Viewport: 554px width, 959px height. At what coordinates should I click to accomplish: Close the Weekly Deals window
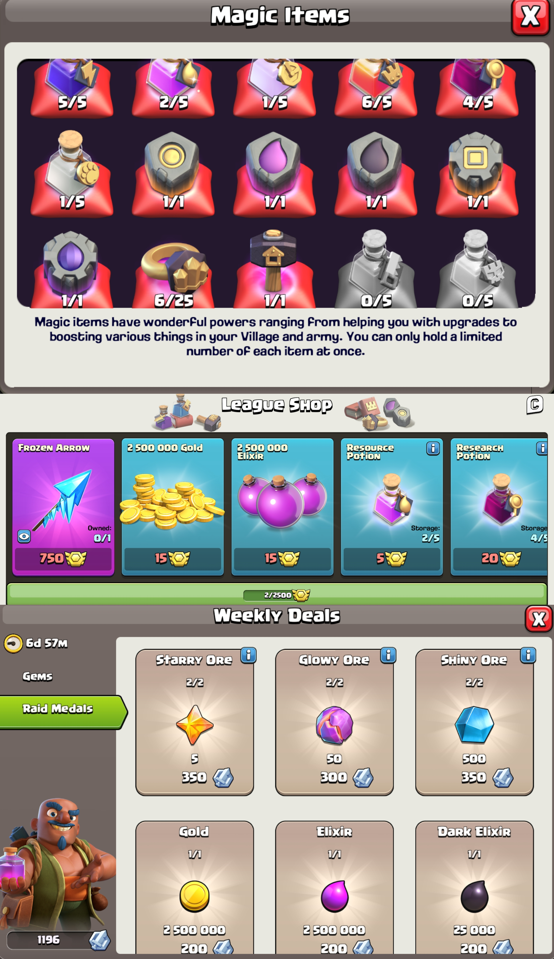pyautogui.click(x=538, y=619)
